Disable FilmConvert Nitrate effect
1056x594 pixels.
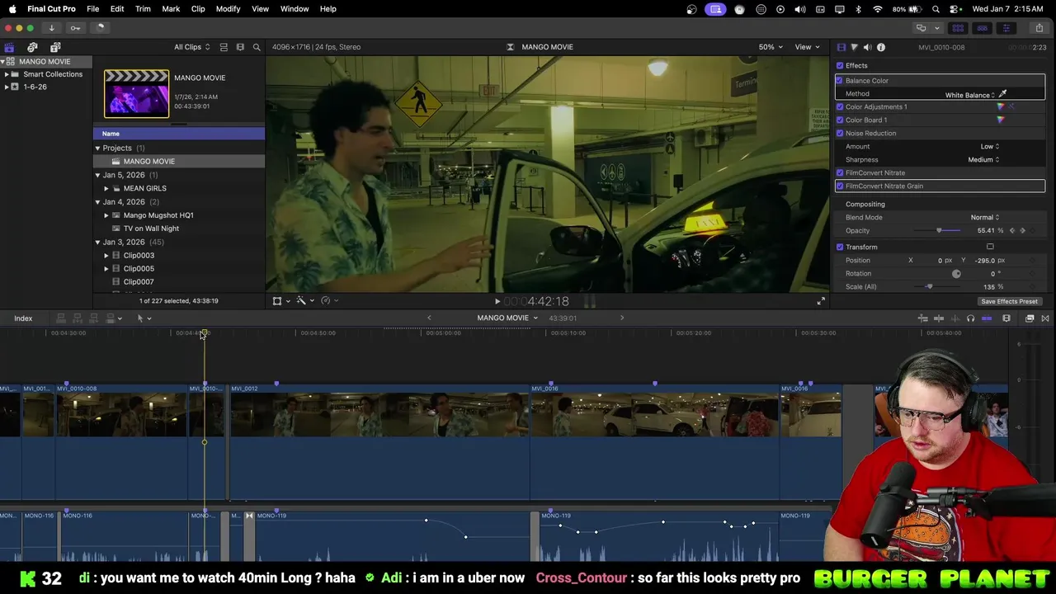click(x=840, y=172)
